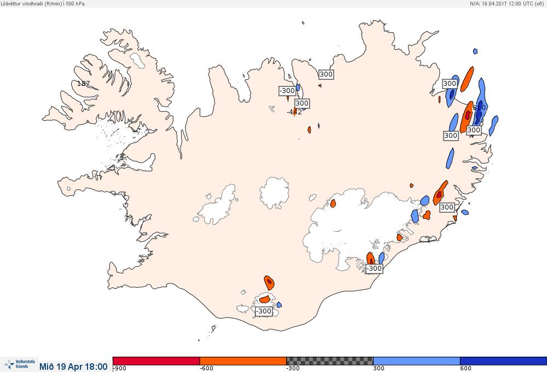Click the Hofsjökull glacier white area

(x=275, y=193)
